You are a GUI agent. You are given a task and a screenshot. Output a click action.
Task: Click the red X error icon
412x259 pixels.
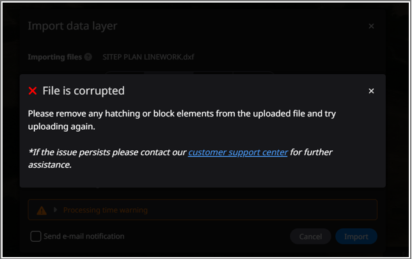tap(33, 91)
